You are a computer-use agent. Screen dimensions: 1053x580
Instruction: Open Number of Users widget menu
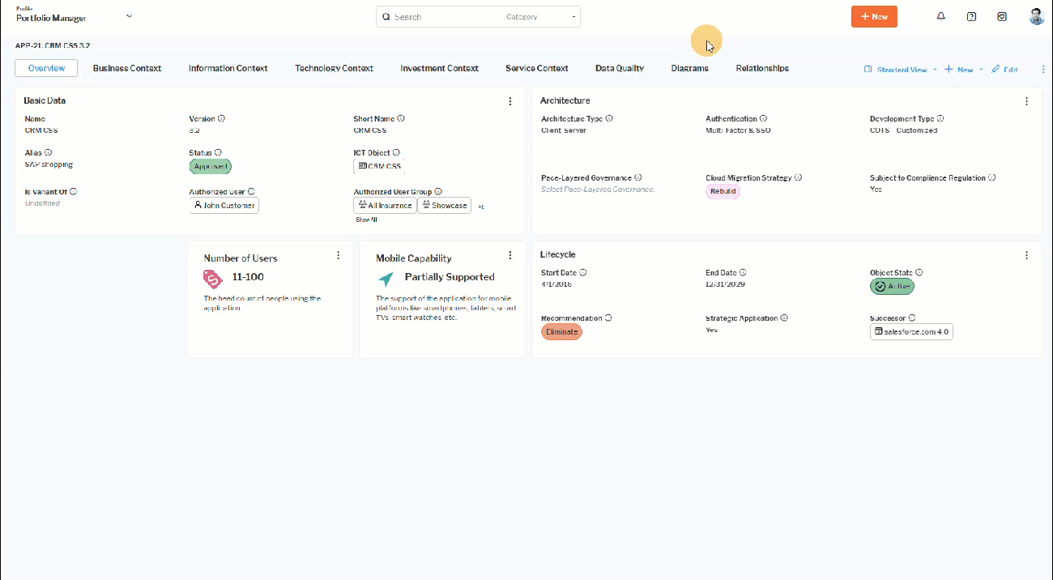tap(339, 255)
